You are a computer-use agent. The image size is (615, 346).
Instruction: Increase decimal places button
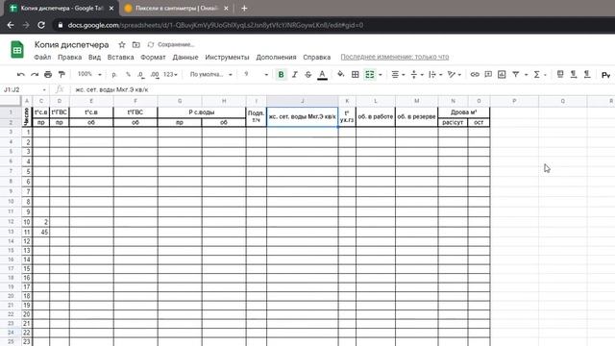pyautogui.click(x=155, y=75)
